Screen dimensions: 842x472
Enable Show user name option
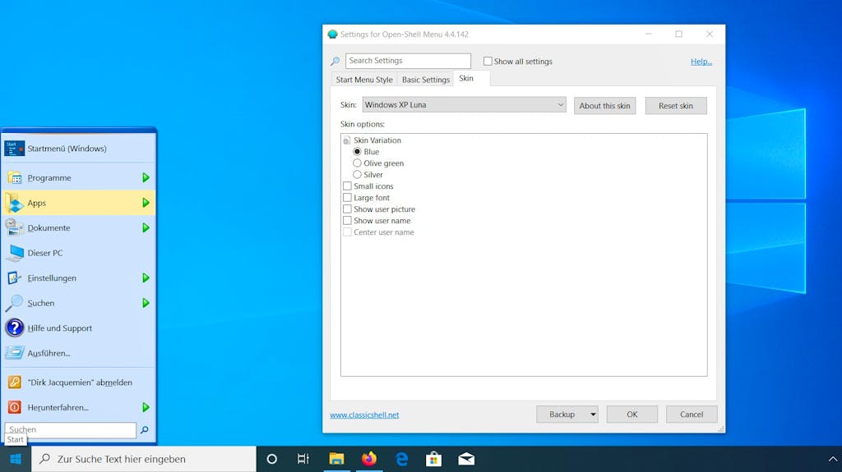tap(348, 221)
